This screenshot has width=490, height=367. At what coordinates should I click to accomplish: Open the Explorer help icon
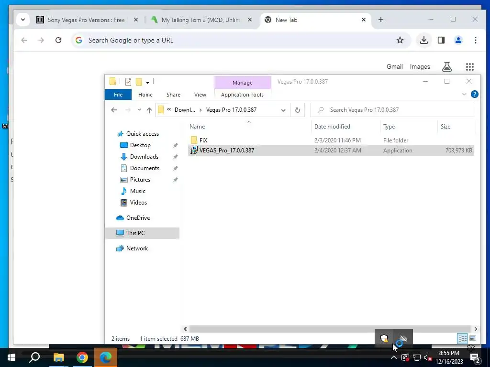point(474,94)
